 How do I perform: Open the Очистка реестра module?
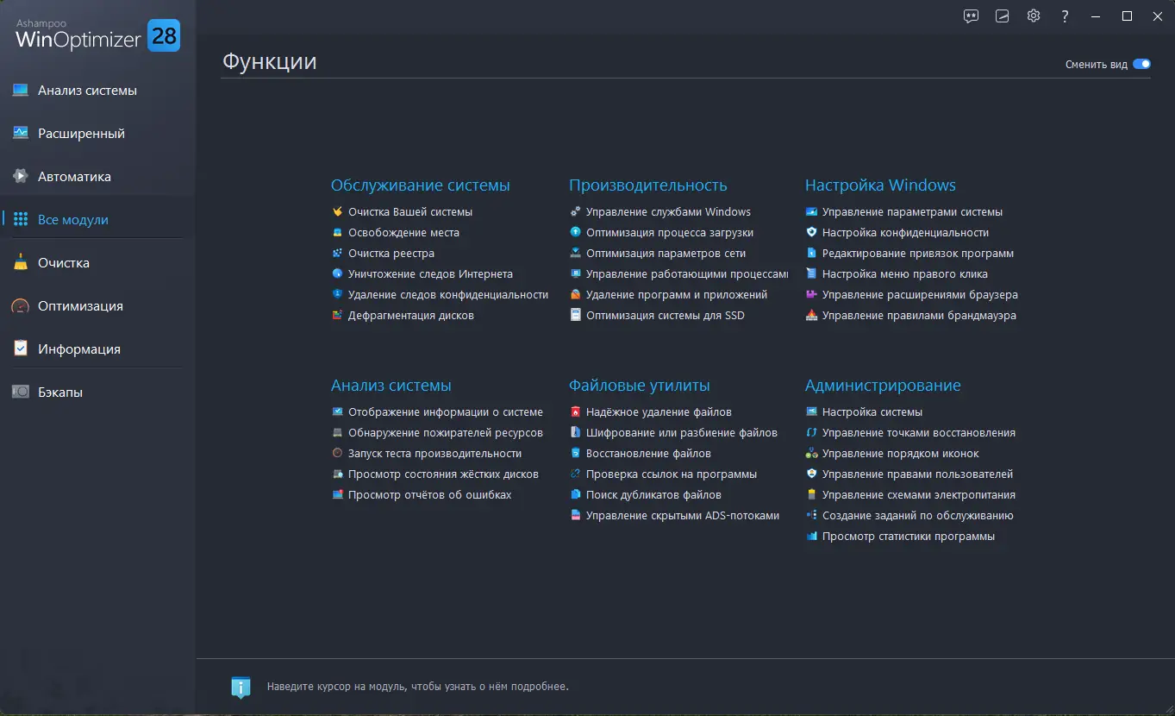391,254
